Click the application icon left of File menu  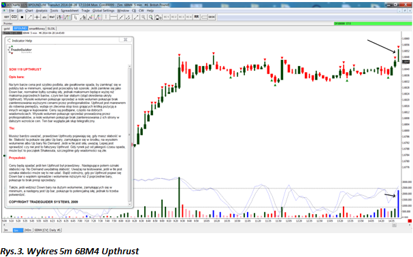point(5,11)
